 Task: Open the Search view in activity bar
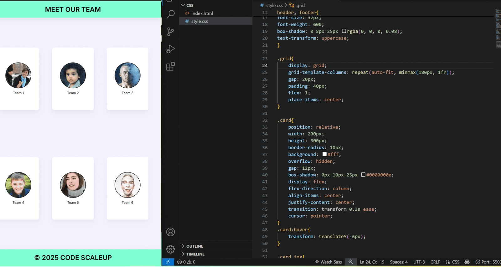tap(170, 14)
